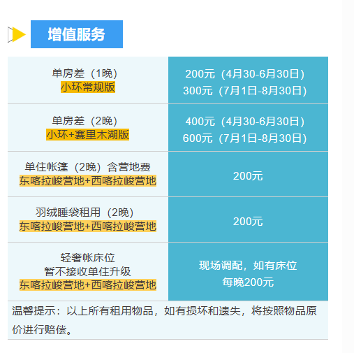Select the 单房差（2晚）row label

(x=84, y=121)
